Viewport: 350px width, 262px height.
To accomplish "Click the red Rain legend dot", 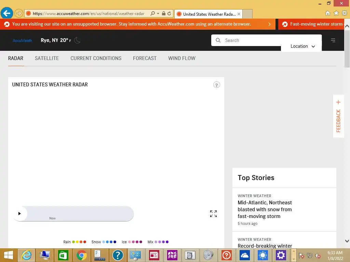I will pyautogui.click(x=85, y=242).
